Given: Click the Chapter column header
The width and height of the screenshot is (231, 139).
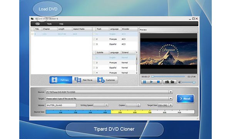Looking at the screenshot, I should [50, 29].
